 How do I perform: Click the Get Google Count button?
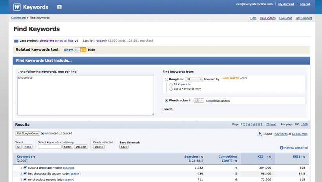click(x=27, y=133)
